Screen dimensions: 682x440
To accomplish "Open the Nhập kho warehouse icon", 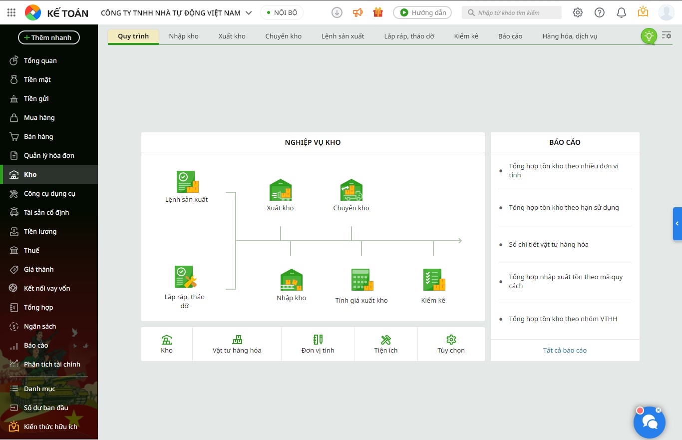I will point(292,280).
